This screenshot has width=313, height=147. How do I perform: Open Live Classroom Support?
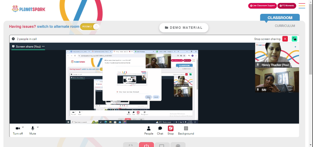pyautogui.click(x=262, y=6)
